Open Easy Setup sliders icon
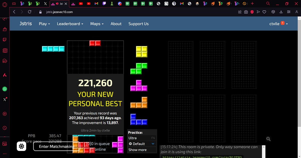The width and height of the screenshot is (301, 158). coord(289,12)
